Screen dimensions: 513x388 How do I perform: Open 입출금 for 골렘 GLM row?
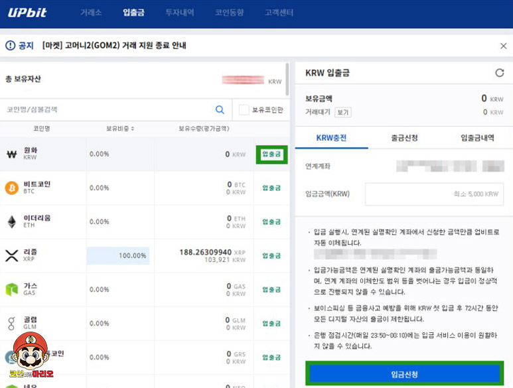tap(271, 324)
